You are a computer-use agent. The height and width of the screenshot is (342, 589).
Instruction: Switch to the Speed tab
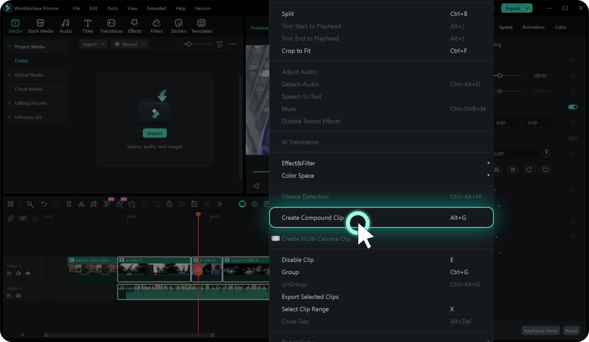(x=506, y=27)
